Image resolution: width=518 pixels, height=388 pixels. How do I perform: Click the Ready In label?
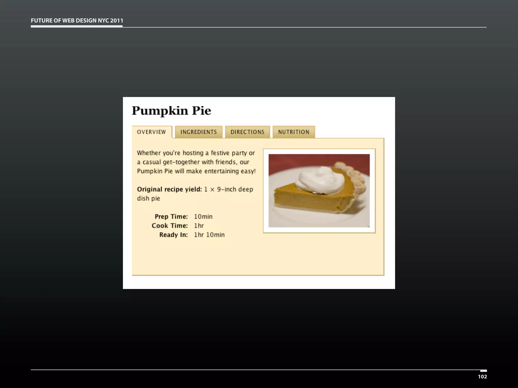(173, 235)
